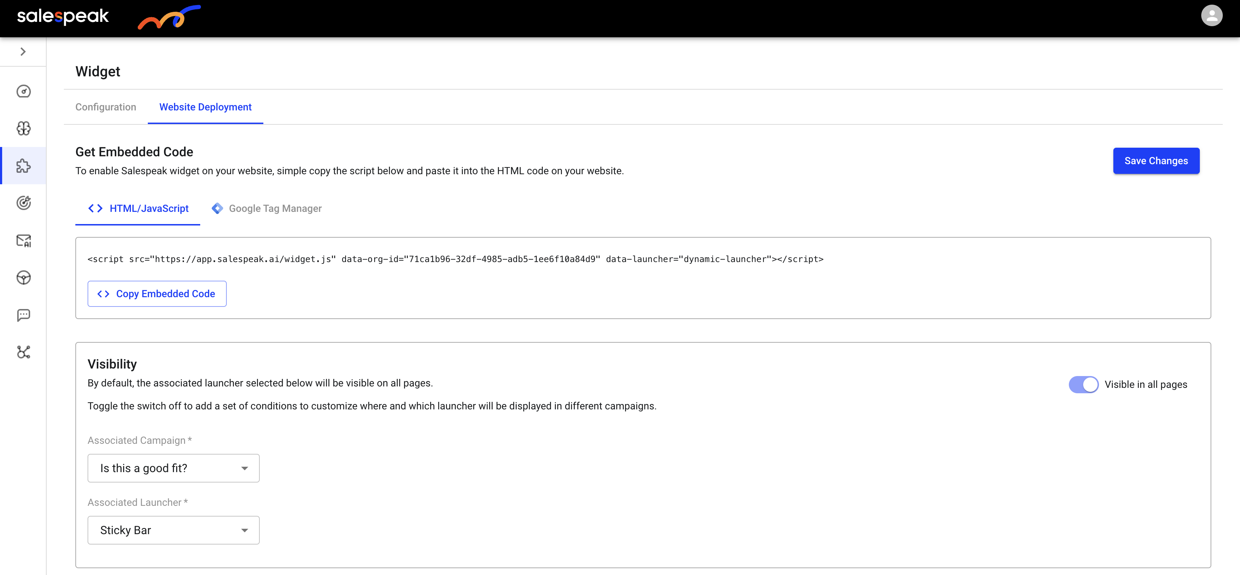Copy Embedded Code button
1240x575 pixels.
[157, 294]
